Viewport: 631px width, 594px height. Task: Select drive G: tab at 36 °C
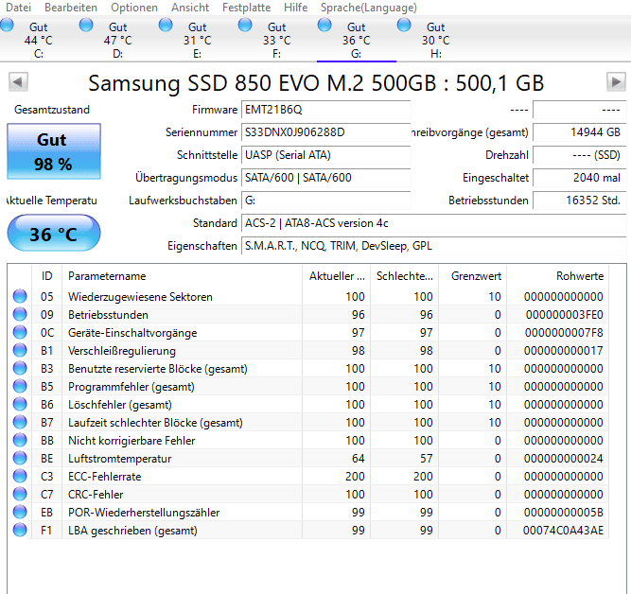point(356,41)
